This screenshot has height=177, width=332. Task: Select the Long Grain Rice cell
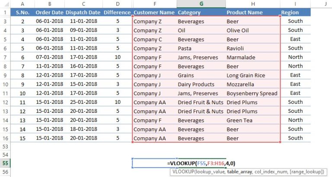point(246,75)
